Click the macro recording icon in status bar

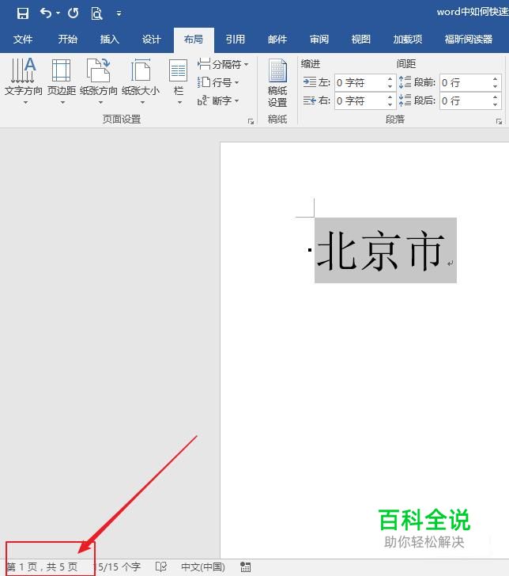pyautogui.click(x=245, y=567)
